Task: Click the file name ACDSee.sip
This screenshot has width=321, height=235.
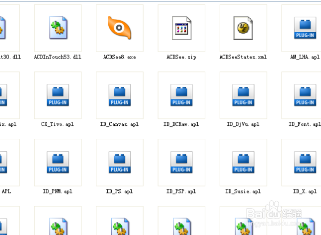Action: (x=181, y=57)
